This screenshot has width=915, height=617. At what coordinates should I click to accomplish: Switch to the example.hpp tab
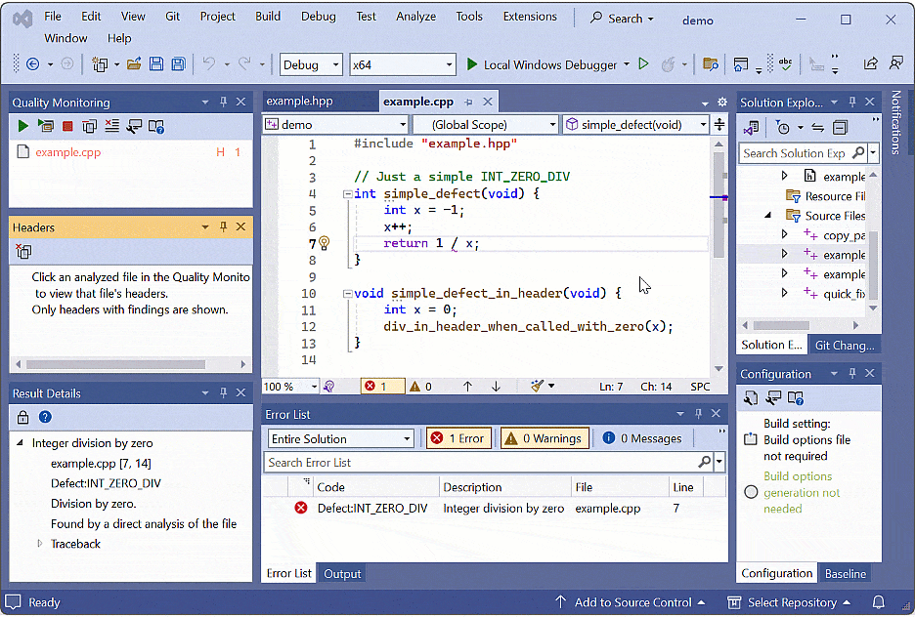pyautogui.click(x=299, y=102)
